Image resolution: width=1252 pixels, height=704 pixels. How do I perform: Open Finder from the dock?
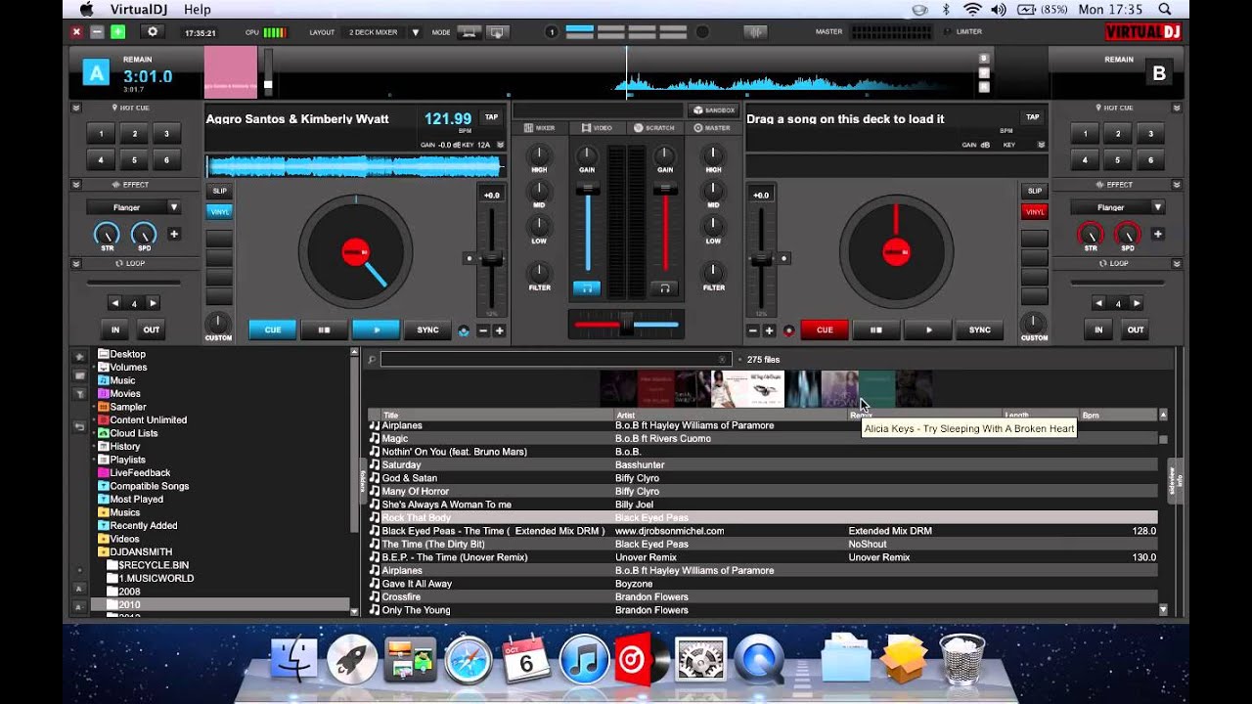click(x=293, y=659)
